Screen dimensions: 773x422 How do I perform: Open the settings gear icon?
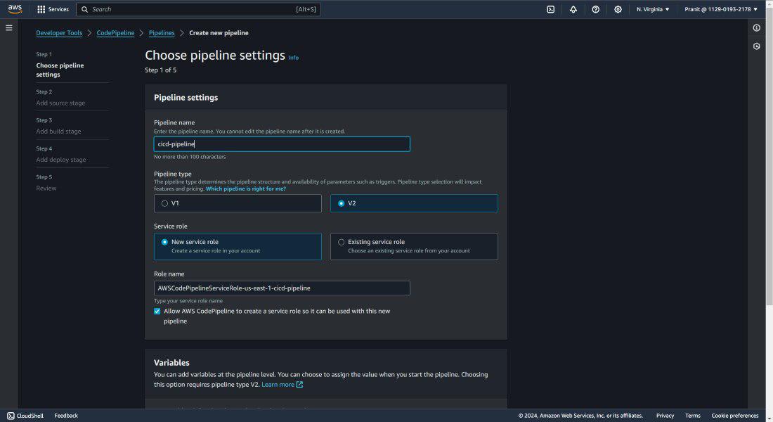point(618,9)
